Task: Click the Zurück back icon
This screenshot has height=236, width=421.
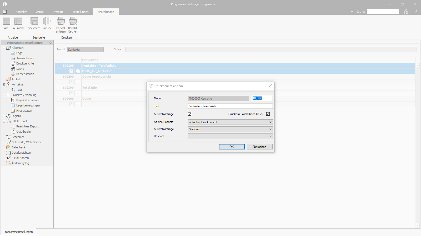Action: (x=47, y=21)
